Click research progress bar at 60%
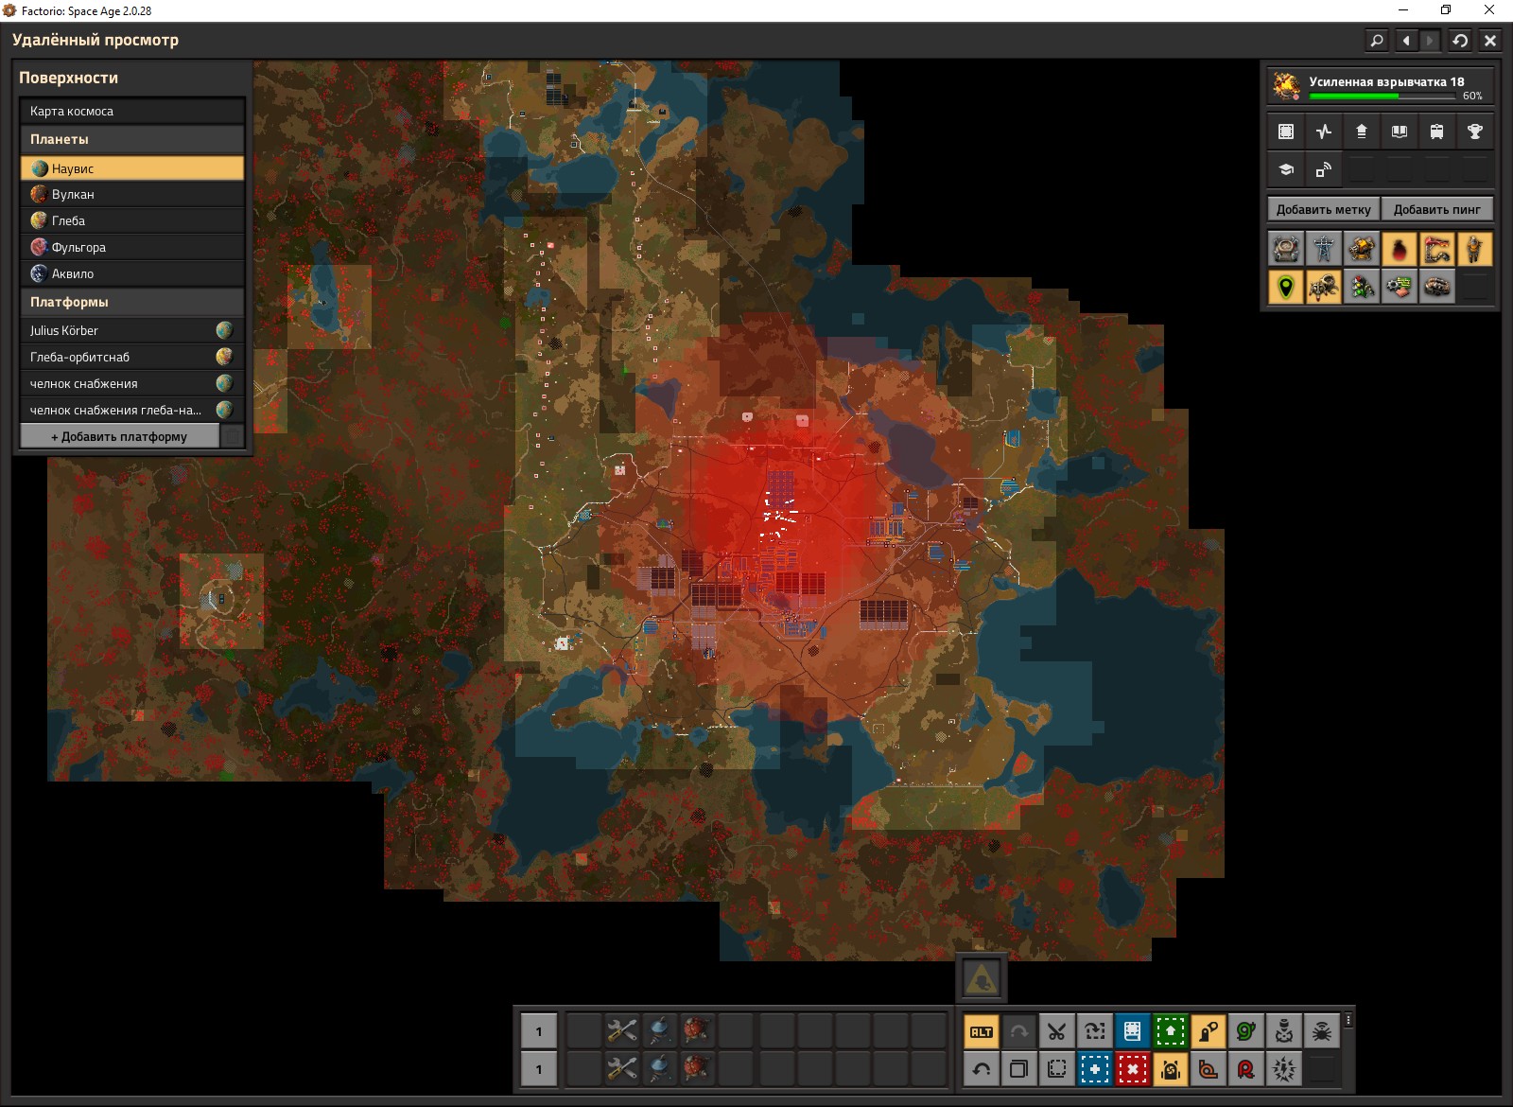1513x1107 pixels. tap(1383, 96)
